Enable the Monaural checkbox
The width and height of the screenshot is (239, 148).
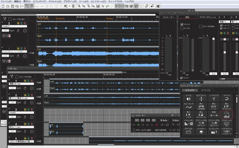pos(182,28)
